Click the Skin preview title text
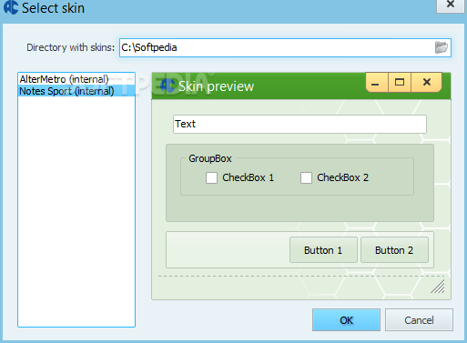Screen dimensions: 467x343 point(216,86)
